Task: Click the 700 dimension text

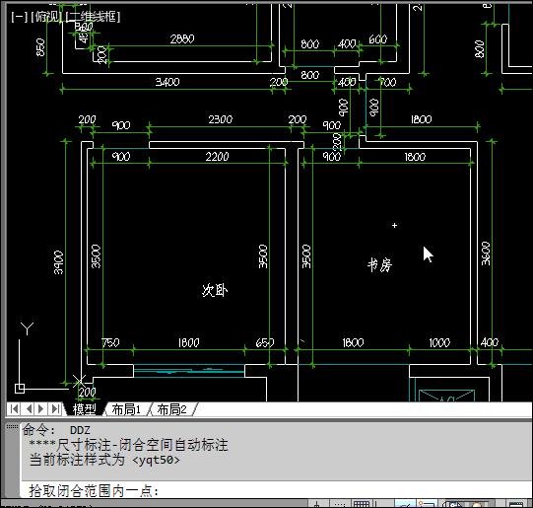Action: pyautogui.click(x=387, y=82)
